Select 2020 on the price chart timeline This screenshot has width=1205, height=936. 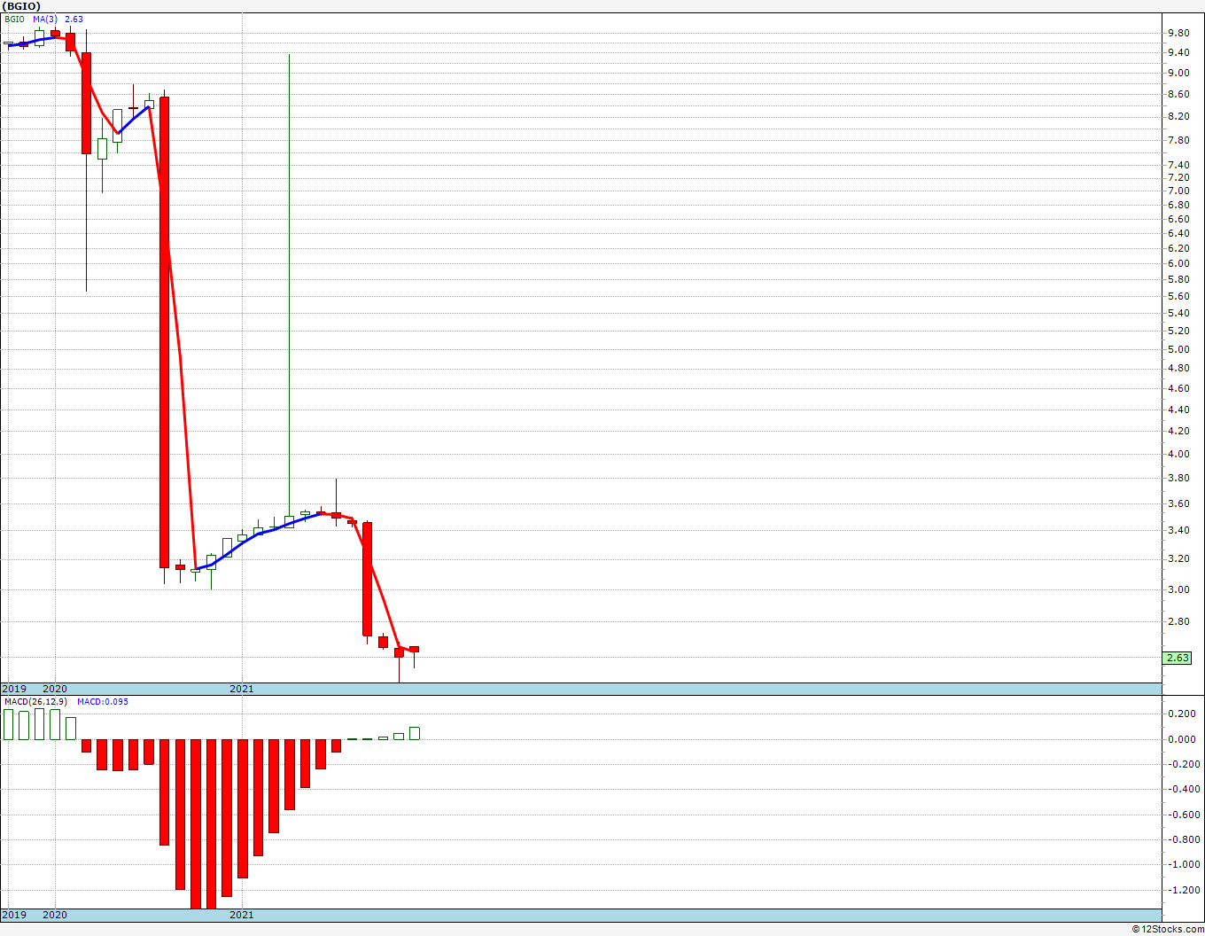tap(55, 689)
